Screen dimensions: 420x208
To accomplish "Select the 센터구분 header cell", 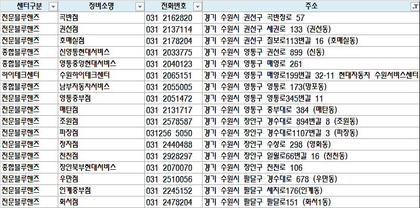I will (29, 6).
